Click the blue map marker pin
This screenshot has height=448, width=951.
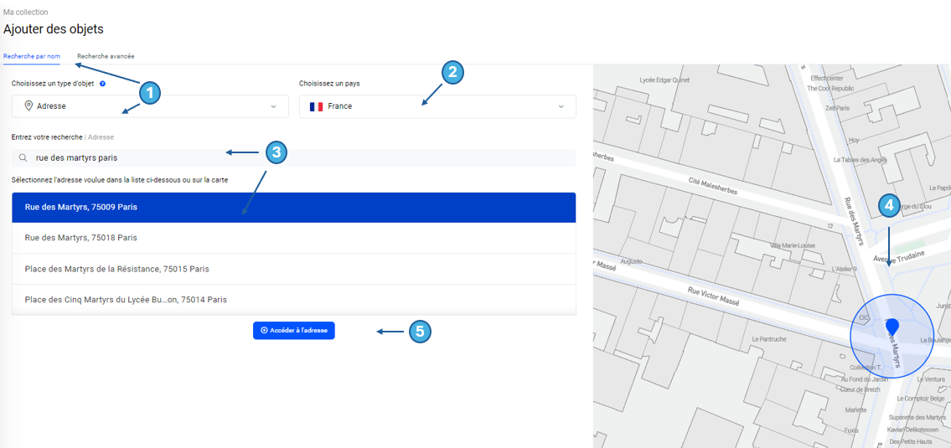tap(892, 327)
